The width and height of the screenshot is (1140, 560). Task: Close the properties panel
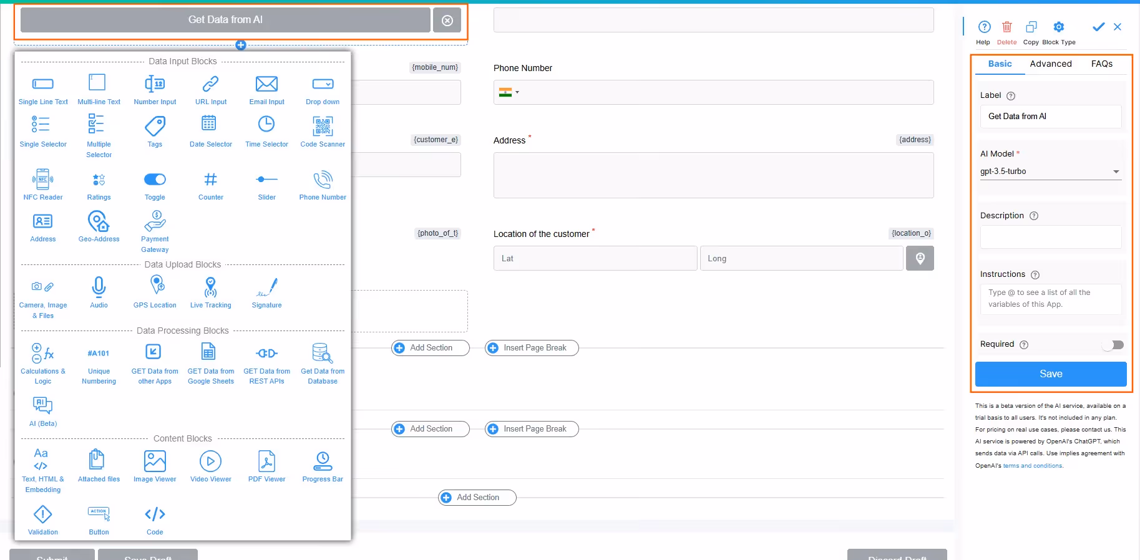(x=1118, y=27)
